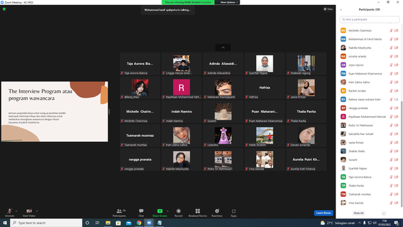Open Microsoft Store from the taskbar
This screenshot has height=227, width=403.
coord(118,223)
